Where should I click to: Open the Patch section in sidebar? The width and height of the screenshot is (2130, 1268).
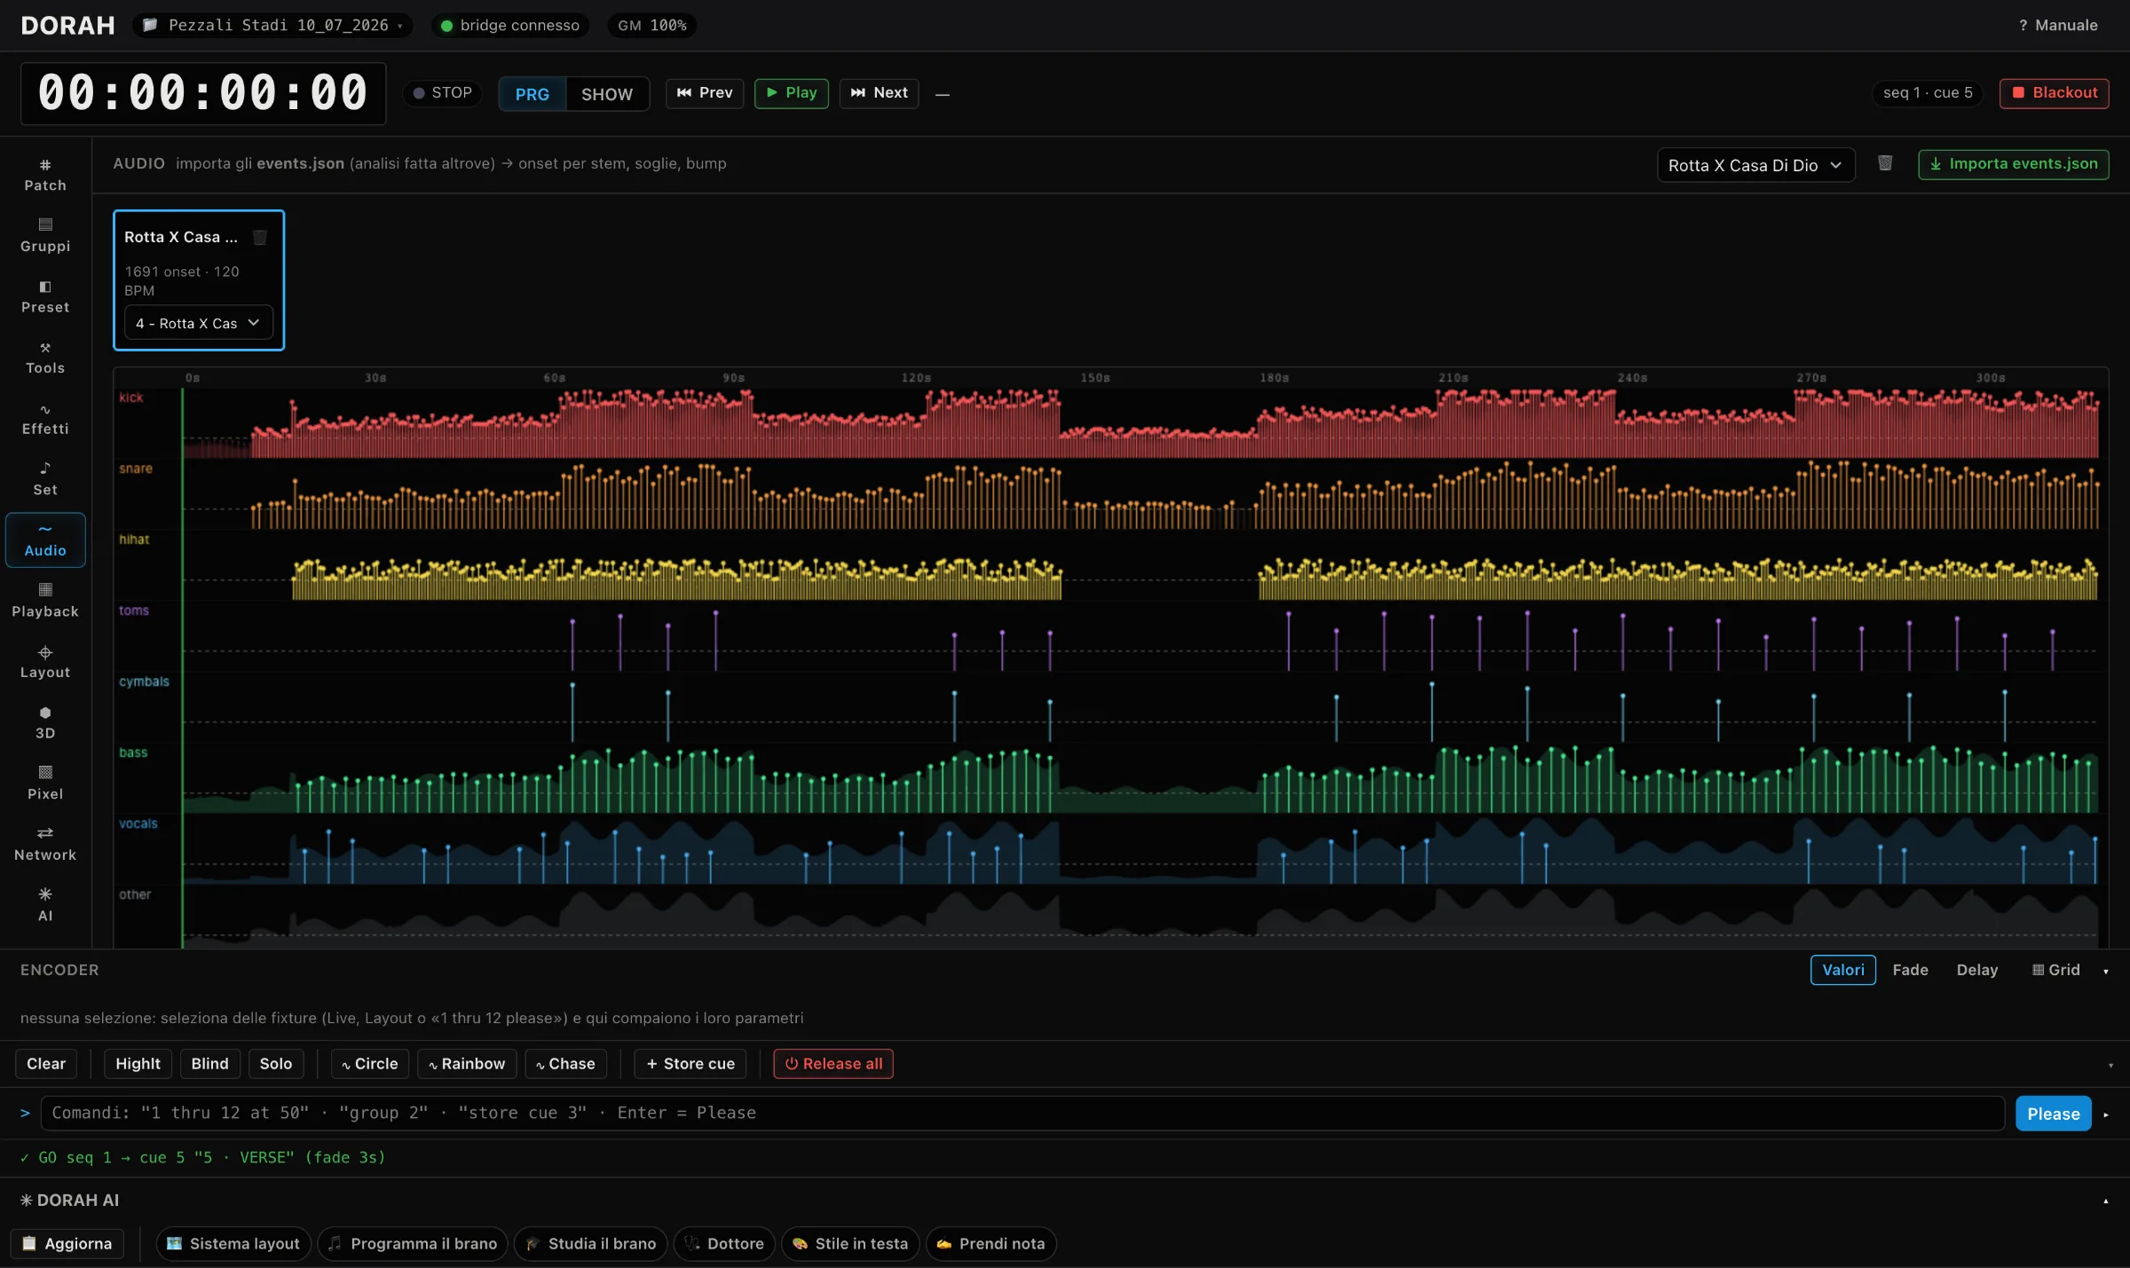pos(45,175)
